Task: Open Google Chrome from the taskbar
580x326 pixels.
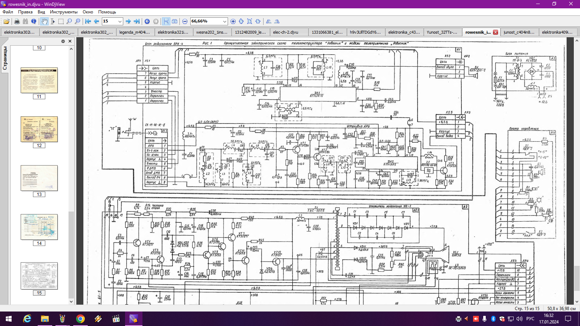Action: (80, 319)
